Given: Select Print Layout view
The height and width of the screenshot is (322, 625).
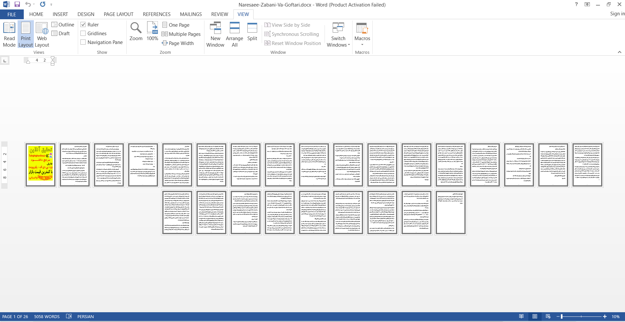Looking at the screenshot, I should (x=26, y=35).
